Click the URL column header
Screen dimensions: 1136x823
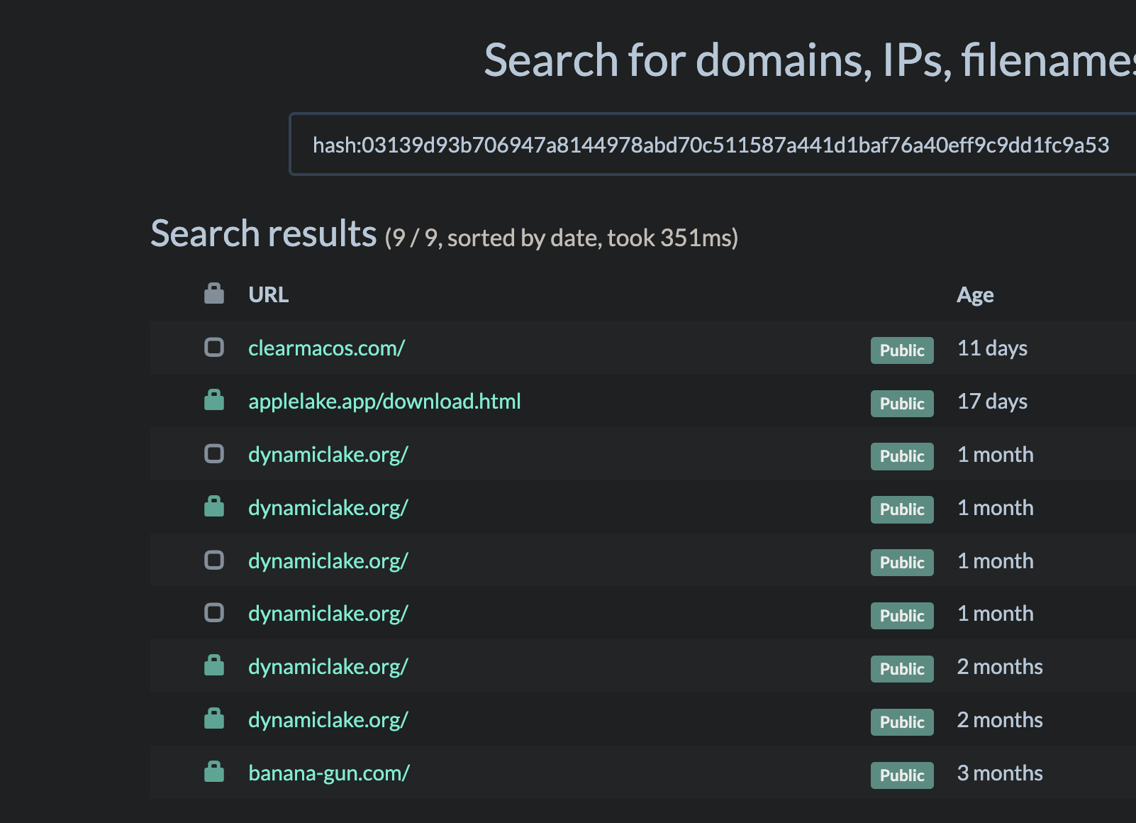268,294
